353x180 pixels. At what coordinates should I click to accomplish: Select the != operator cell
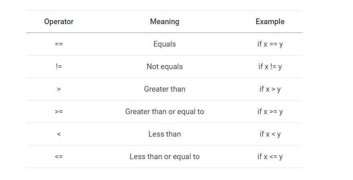point(59,67)
